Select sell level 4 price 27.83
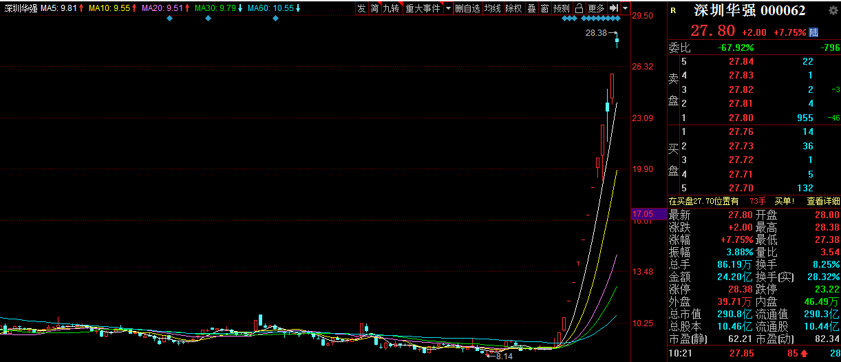Viewport: 841px width, 362px height. coord(741,75)
